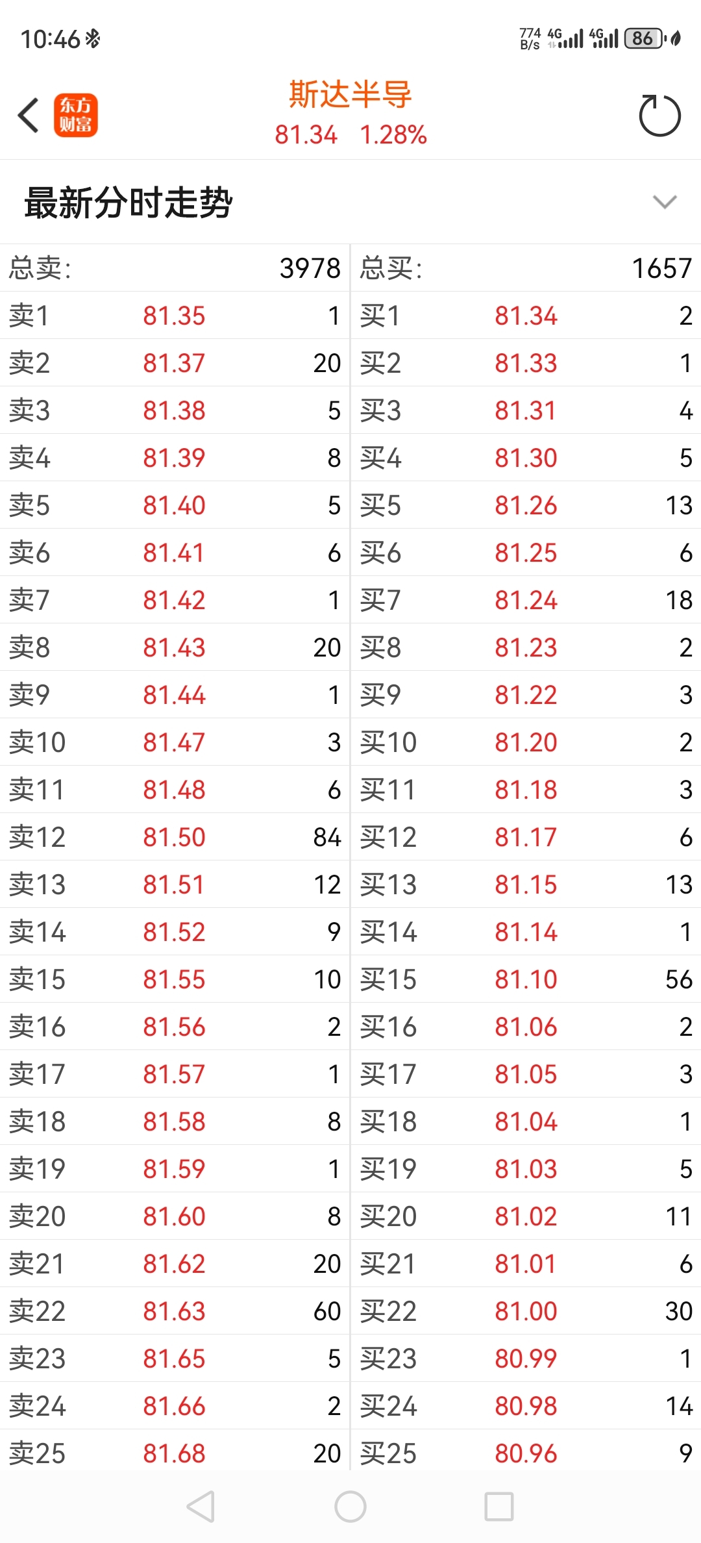Tap the Android home circle button

(350, 1506)
